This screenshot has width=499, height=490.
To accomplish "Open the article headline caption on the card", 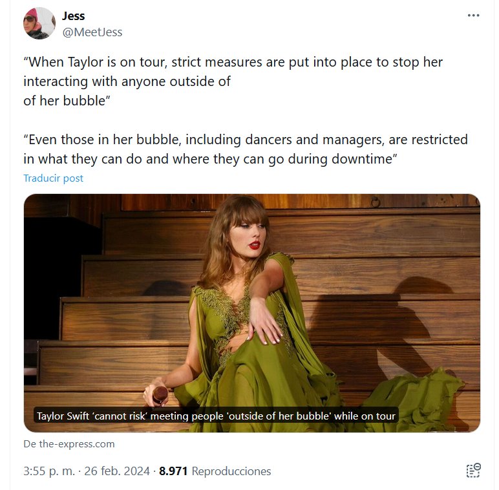I will point(216,416).
